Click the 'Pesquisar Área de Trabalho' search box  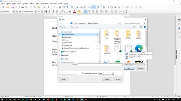(x=134, y=23)
